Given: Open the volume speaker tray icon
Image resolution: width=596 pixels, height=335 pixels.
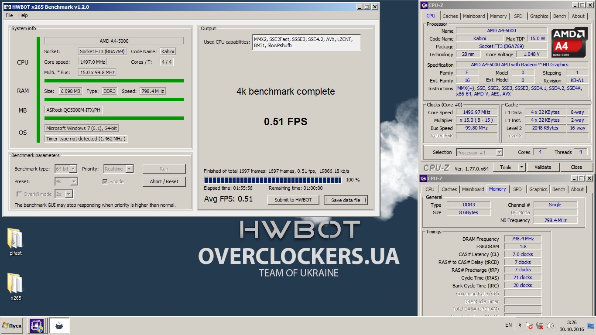Looking at the screenshot, I should [550, 326].
